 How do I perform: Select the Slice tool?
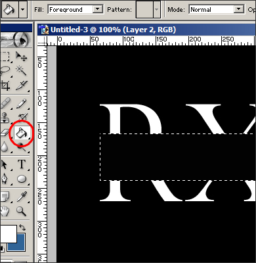coord(22,85)
